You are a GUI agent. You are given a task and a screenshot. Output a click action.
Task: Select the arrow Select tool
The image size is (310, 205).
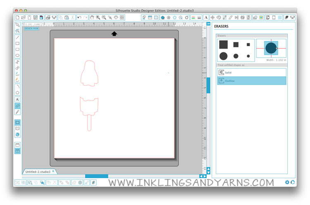click(17, 25)
